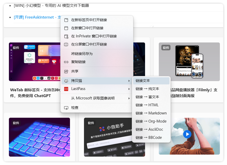The image size is (227, 165).
Task: Open the 小微助手 thumbnail
Action: click(108, 137)
